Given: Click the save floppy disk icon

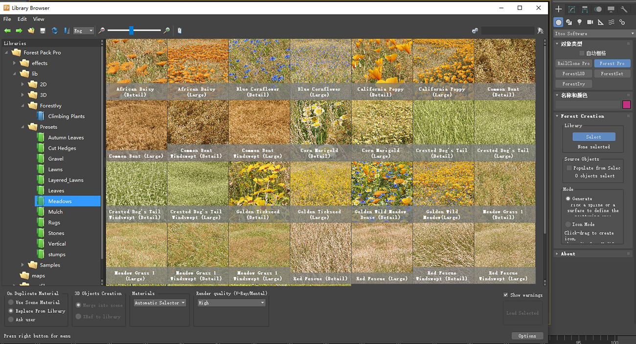Looking at the screenshot, I should pos(43,31).
